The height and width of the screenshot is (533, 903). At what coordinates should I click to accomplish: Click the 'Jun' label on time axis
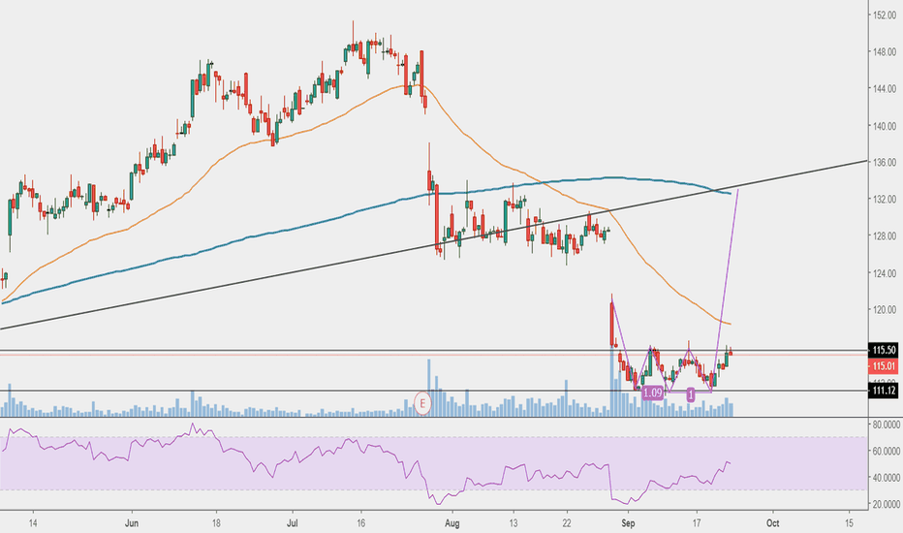coord(132,523)
